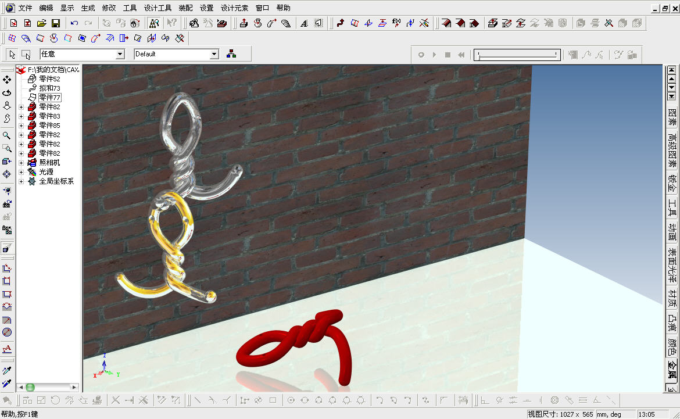Click the design tree horizontal scrollbar thumb

click(x=30, y=387)
